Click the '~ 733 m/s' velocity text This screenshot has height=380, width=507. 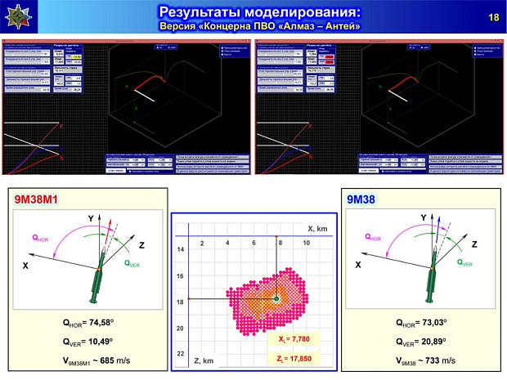(437, 360)
